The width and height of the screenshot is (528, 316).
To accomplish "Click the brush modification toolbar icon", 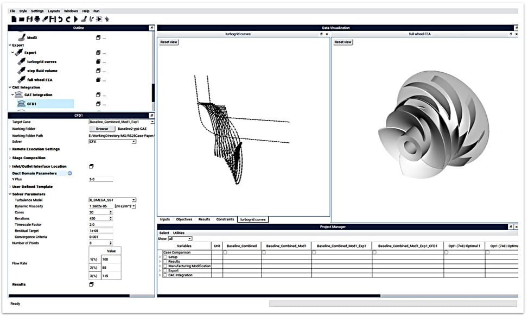I will pyautogui.click(x=84, y=19).
